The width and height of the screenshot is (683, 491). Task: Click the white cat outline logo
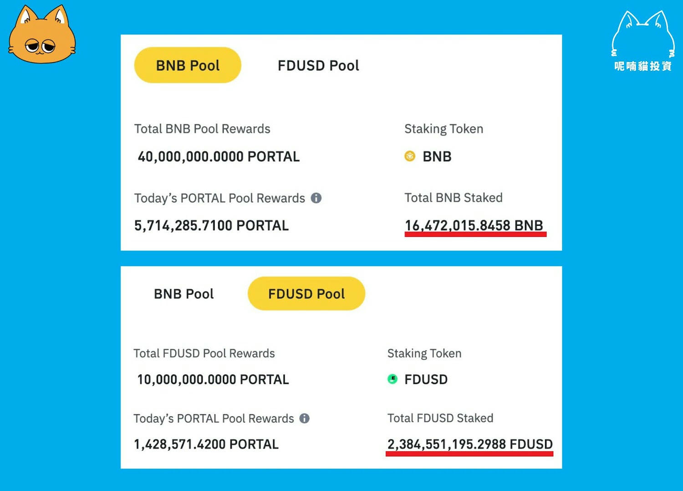coord(643,41)
